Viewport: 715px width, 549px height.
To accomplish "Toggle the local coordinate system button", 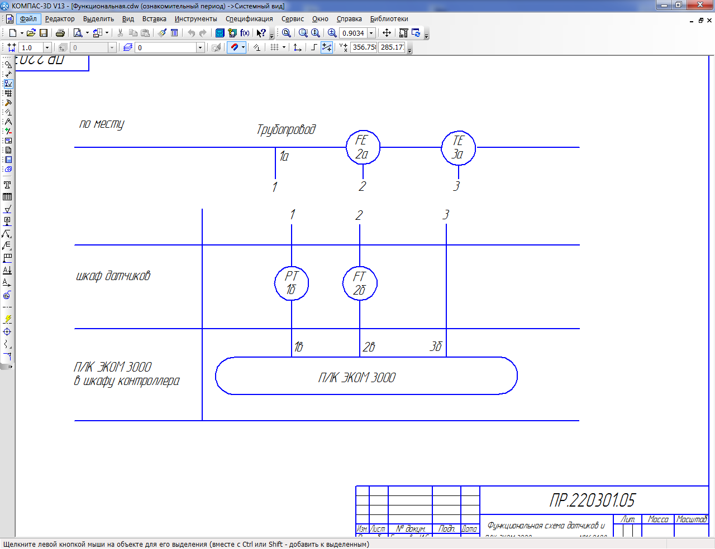I will tap(298, 47).
